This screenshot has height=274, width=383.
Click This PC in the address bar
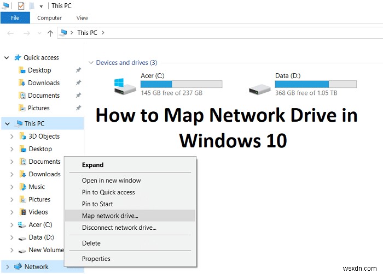[x=87, y=33]
